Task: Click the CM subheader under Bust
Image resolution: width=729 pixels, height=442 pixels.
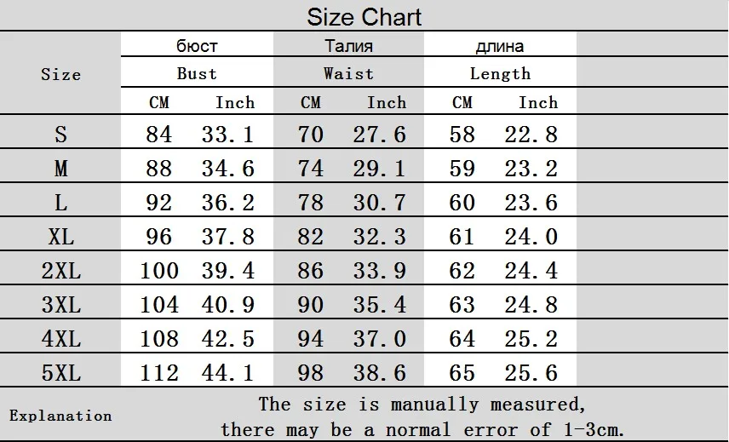Action: (159, 103)
